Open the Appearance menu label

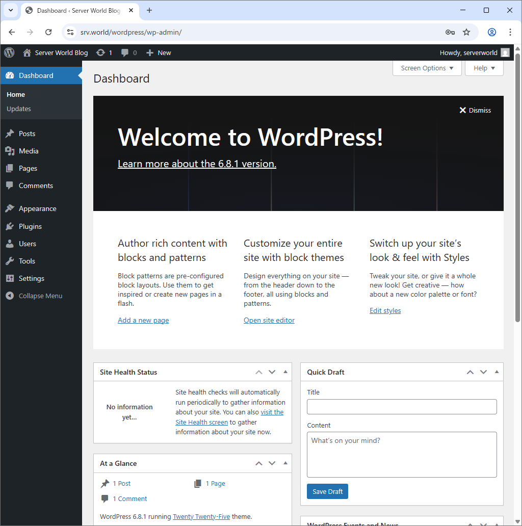click(38, 208)
